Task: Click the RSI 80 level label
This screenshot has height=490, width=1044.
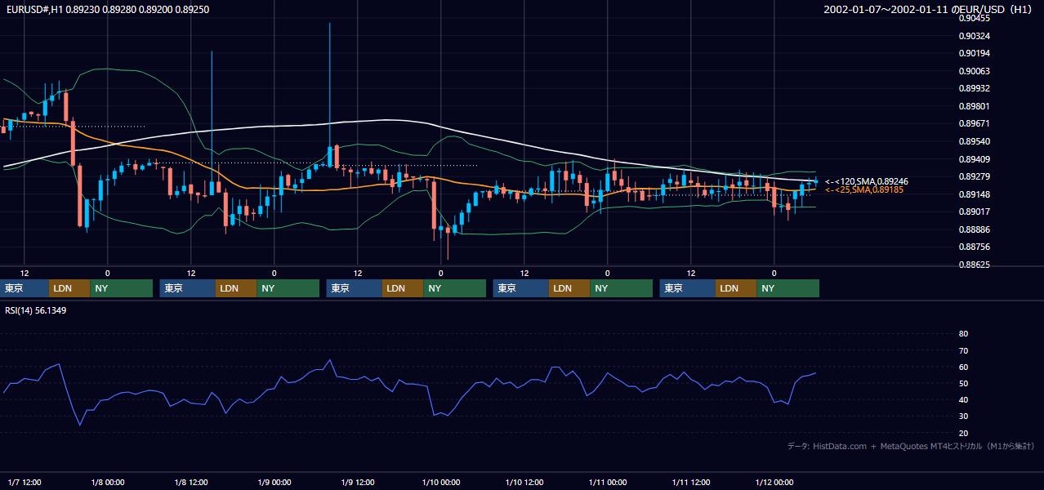Action: coord(963,334)
